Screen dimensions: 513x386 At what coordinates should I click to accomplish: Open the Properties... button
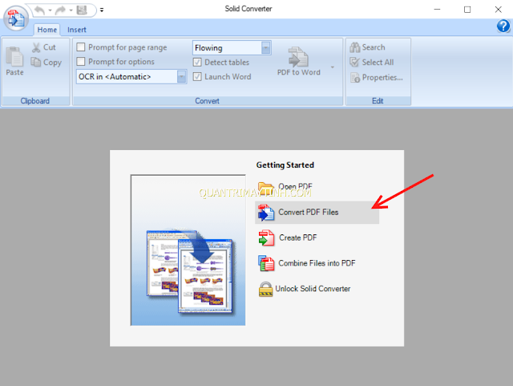376,78
